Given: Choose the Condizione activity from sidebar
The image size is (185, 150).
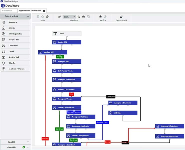Looking at the screenshot, I should click(15, 46).
